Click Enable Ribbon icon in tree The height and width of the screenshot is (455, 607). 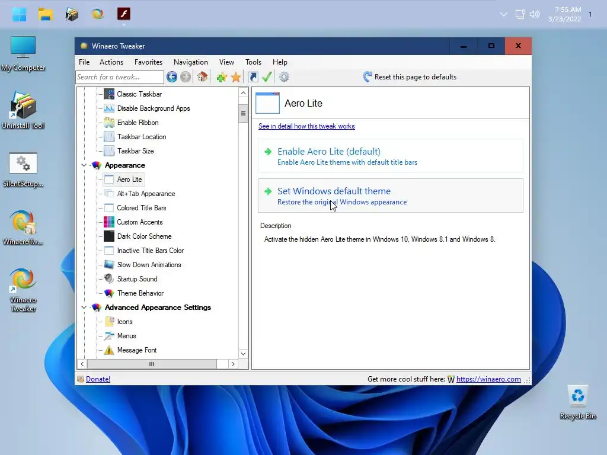pos(109,123)
